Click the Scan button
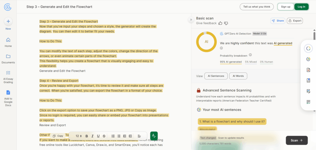 tap(297, 140)
